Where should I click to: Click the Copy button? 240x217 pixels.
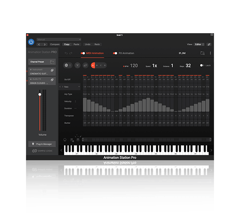[x=67, y=44]
